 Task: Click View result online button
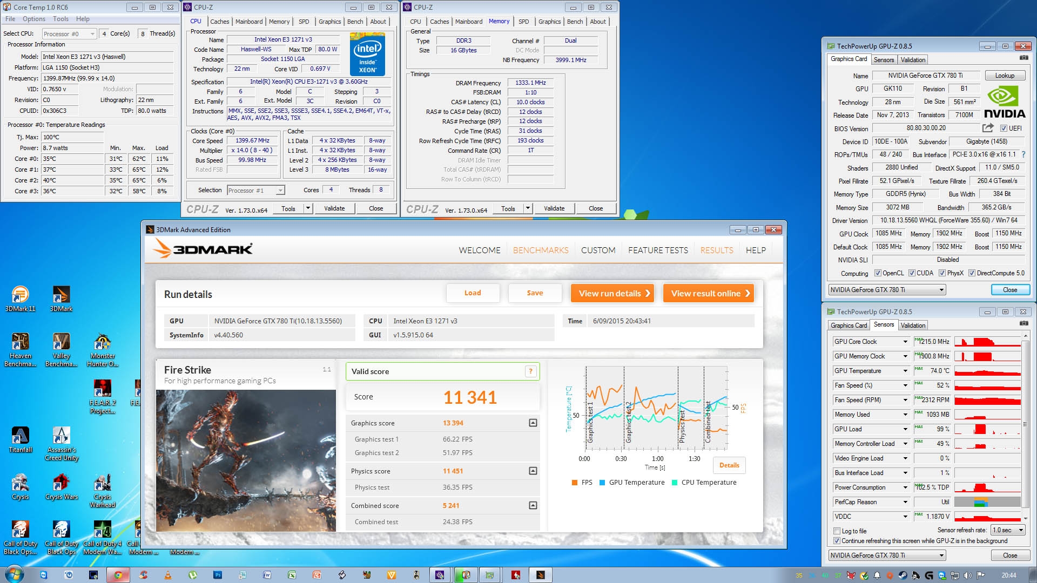click(x=709, y=293)
